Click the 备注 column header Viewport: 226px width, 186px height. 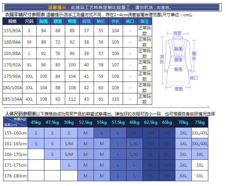tap(145, 21)
